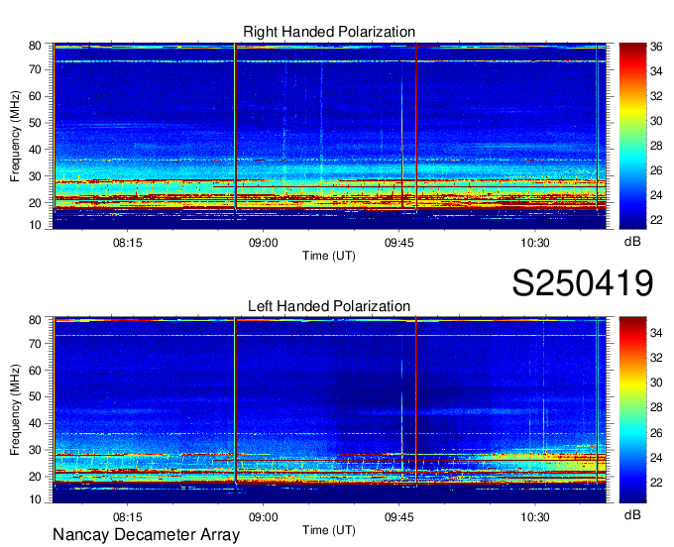Click the 50 MHz tick on top plot
The height and width of the screenshot is (547, 674).
coord(35,123)
